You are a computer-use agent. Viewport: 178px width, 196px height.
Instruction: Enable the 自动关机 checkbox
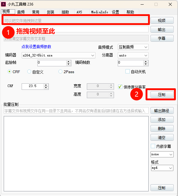(128, 72)
